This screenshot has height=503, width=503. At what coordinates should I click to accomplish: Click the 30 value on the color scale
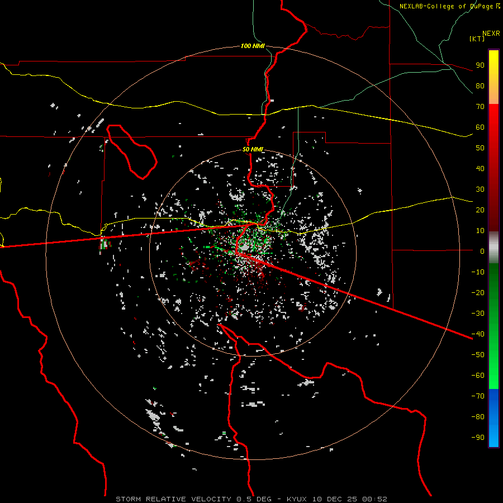(480, 189)
